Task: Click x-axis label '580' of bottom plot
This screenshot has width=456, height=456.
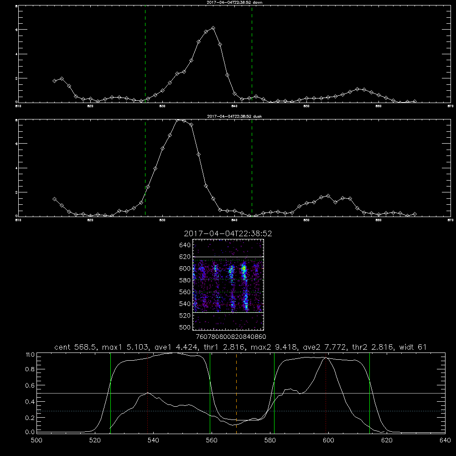Action: 270,440
